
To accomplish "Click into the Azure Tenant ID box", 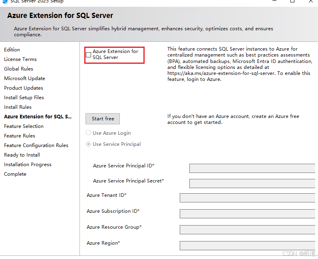I will tap(247, 198).
